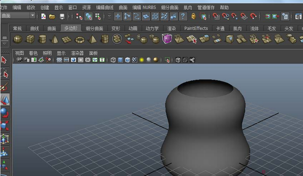303x176 pixels.
Task: Open the 曲面 menu set dropdown
Action: click(x=33, y=16)
